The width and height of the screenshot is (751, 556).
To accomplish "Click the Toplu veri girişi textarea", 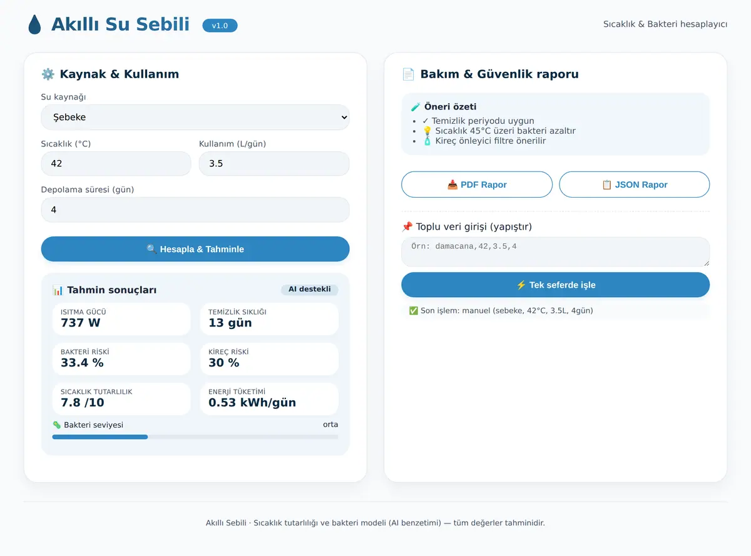I will point(556,252).
